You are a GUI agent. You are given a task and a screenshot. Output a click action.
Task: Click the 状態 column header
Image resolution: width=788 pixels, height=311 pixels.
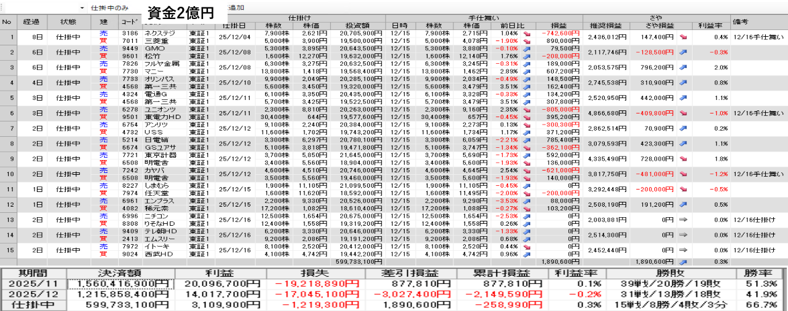(x=69, y=21)
